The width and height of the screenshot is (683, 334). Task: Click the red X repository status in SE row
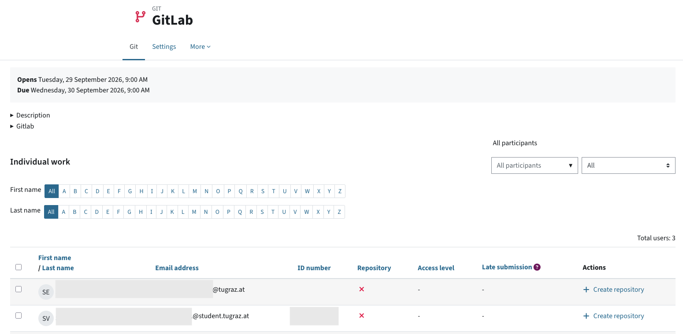[x=362, y=289]
